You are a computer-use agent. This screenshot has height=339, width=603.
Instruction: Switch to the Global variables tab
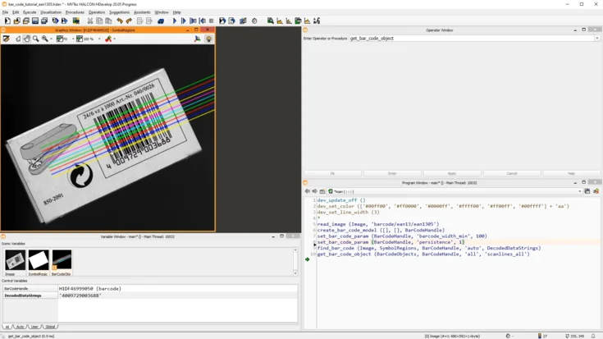pos(50,327)
